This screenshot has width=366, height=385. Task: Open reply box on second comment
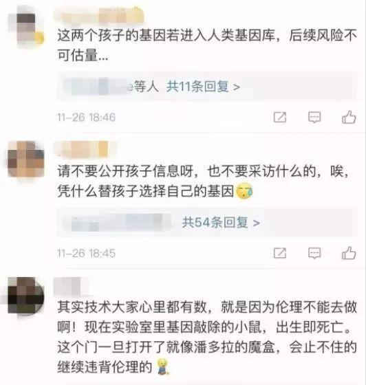click(x=314, y=253)
